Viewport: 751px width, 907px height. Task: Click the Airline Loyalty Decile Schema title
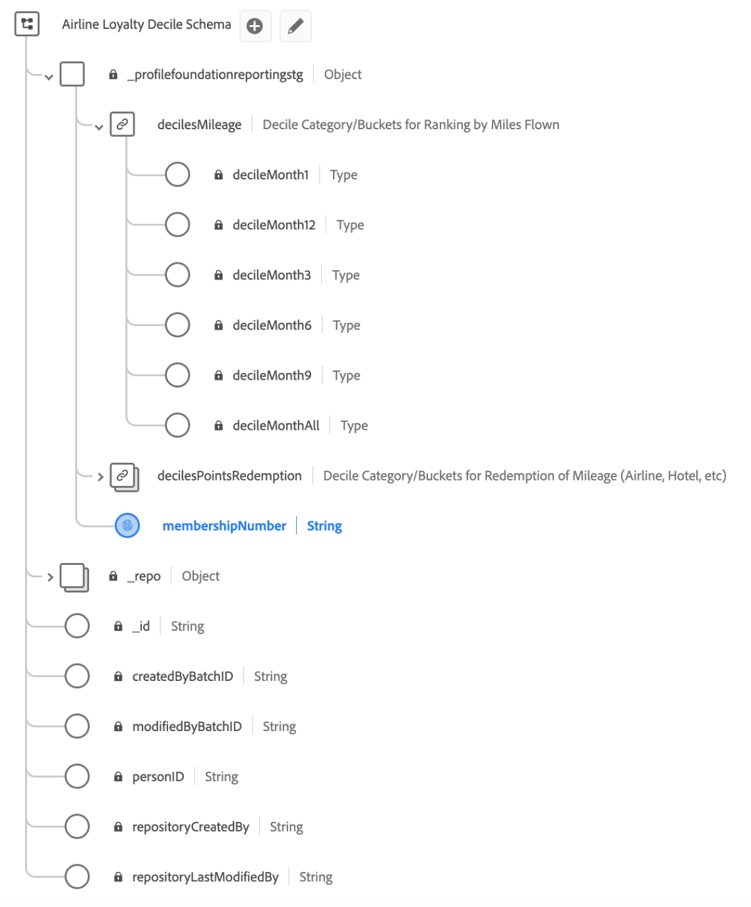tap(146, 24)
